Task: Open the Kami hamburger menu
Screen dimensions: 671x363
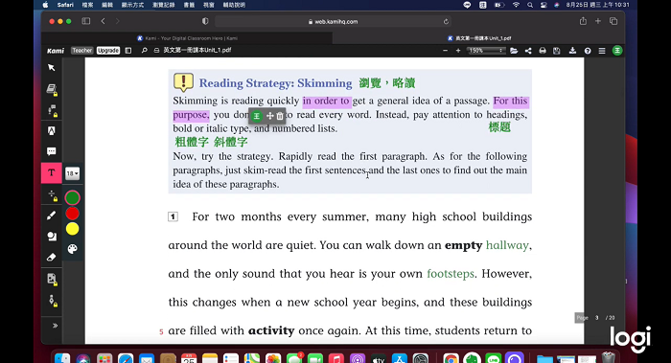Action: pos(602,51)
